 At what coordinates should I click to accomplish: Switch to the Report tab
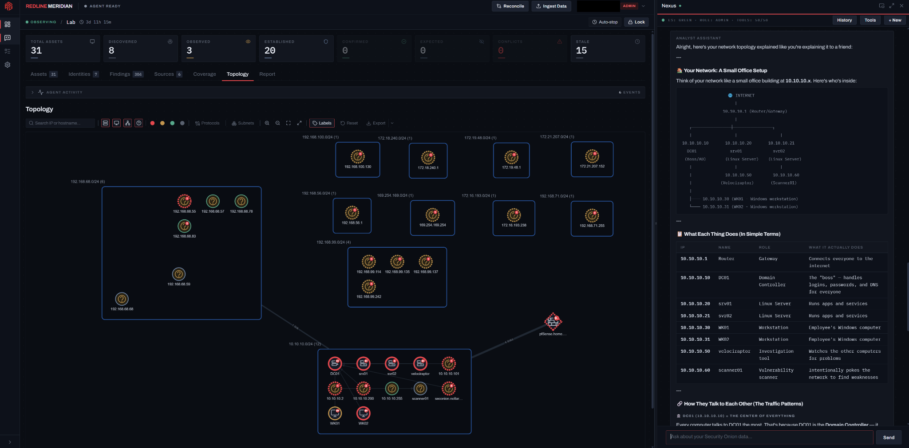click(267, 74)
